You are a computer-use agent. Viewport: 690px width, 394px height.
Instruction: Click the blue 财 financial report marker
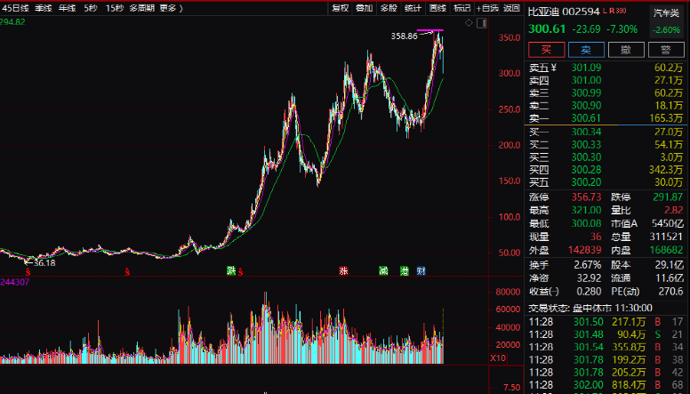tap(421, 270)
